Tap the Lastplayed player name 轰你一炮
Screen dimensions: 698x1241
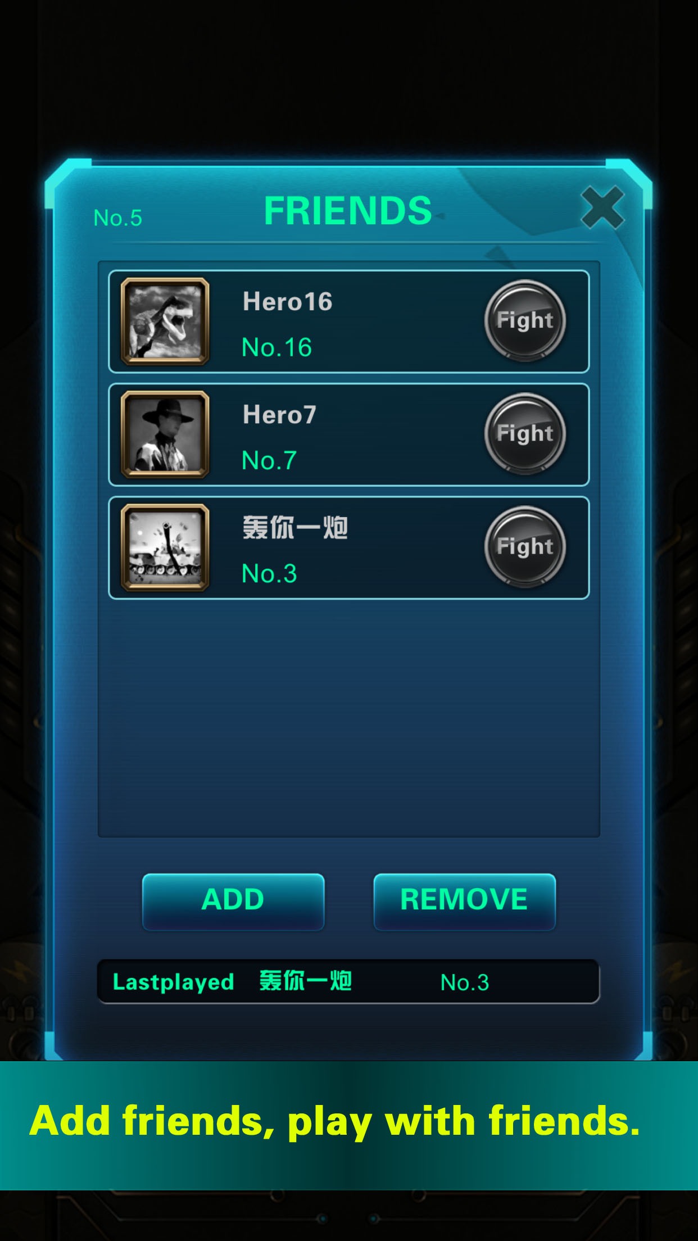[x=305, y=981]
